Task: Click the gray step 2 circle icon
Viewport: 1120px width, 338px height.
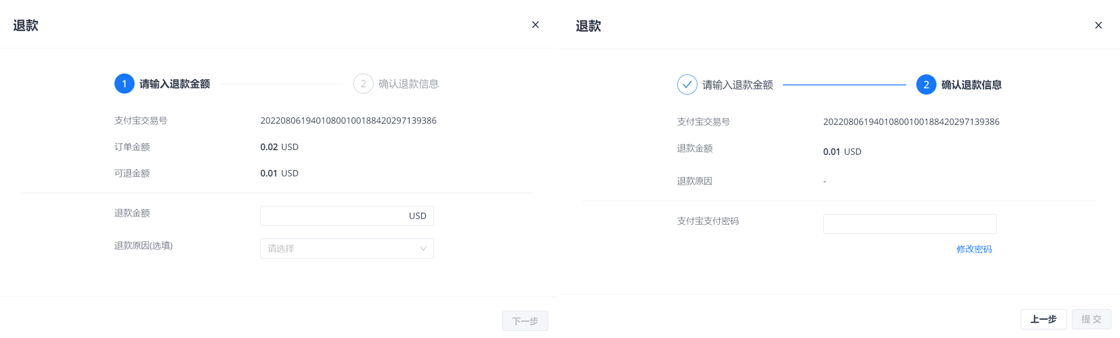Action: 363,84
